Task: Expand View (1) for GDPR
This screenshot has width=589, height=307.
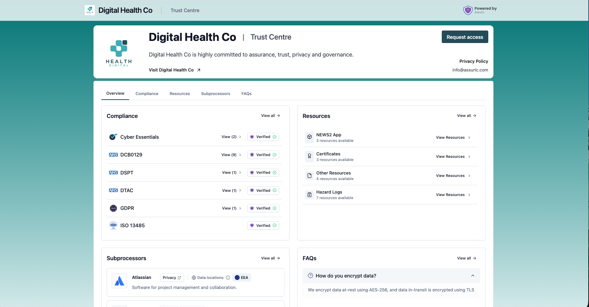Action: pyautogui.click(x=232, y=208)
